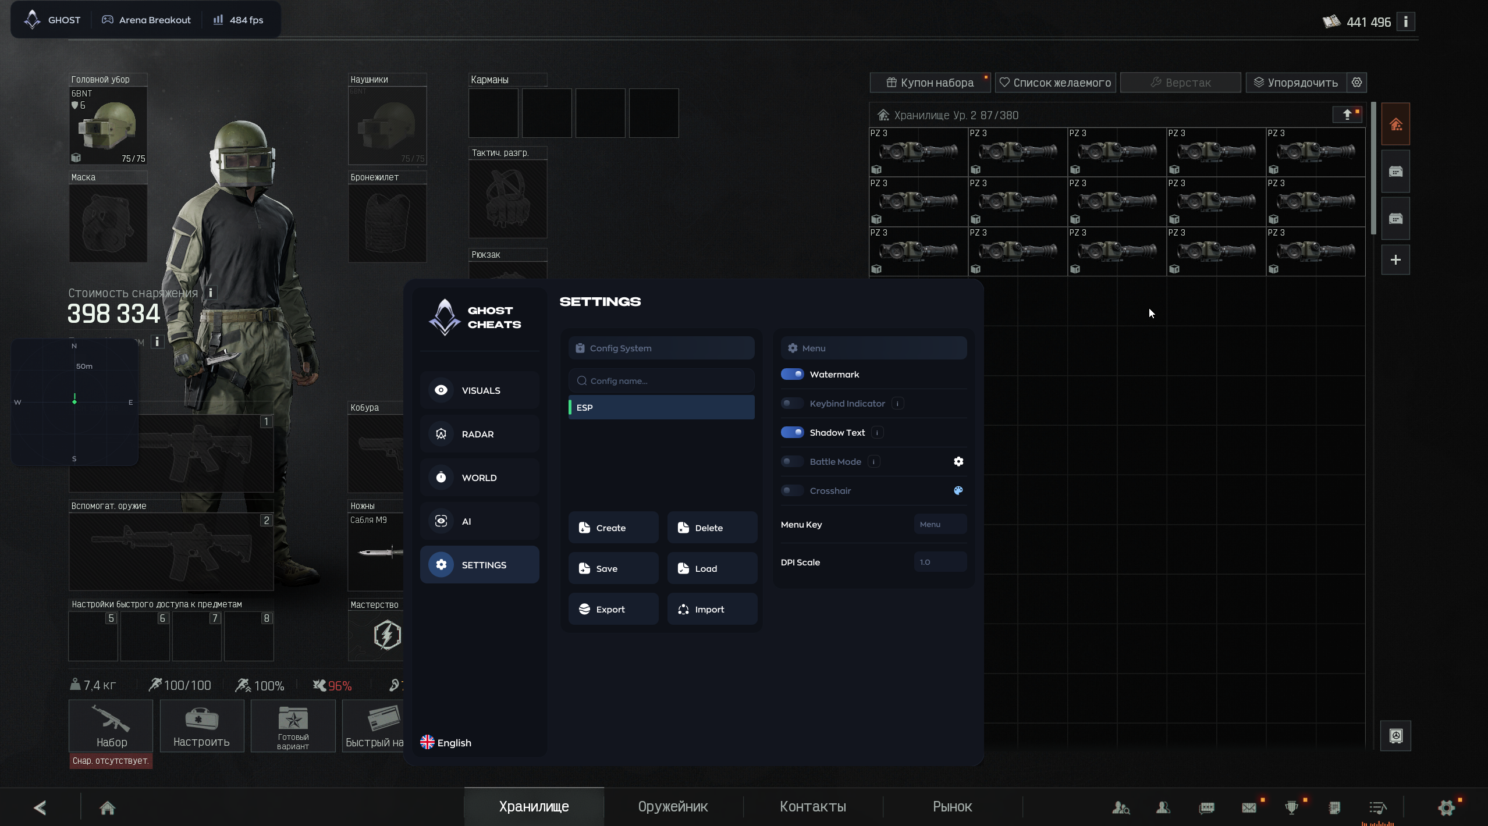
Task: Click the Load config button
Action: pos(712,568)
